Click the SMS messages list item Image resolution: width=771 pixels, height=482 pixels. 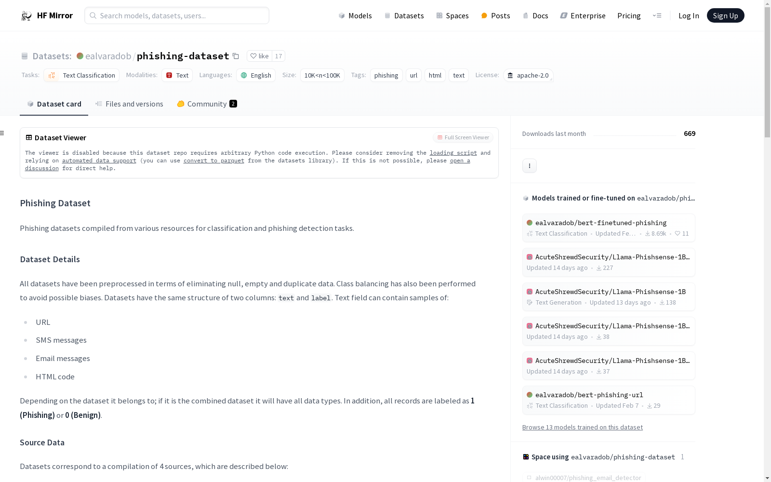(x=61, y=340)
